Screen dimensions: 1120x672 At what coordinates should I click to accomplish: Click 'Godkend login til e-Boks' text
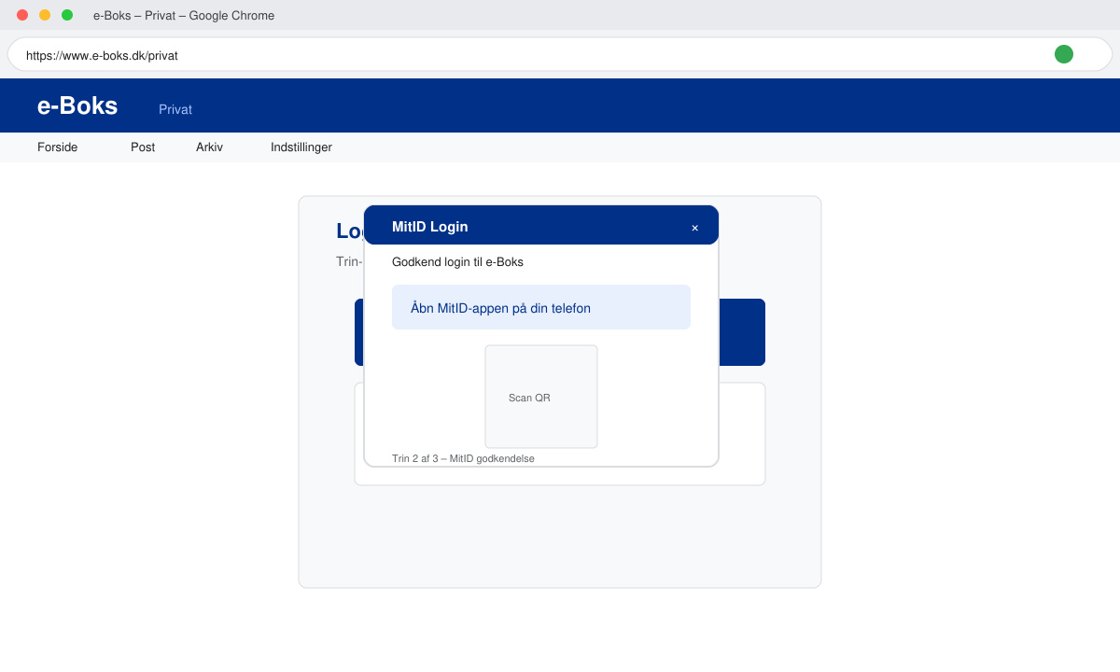click(457, 262)
